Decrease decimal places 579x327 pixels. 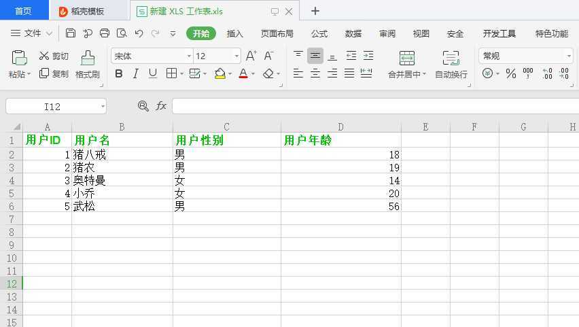pos(564,73)
